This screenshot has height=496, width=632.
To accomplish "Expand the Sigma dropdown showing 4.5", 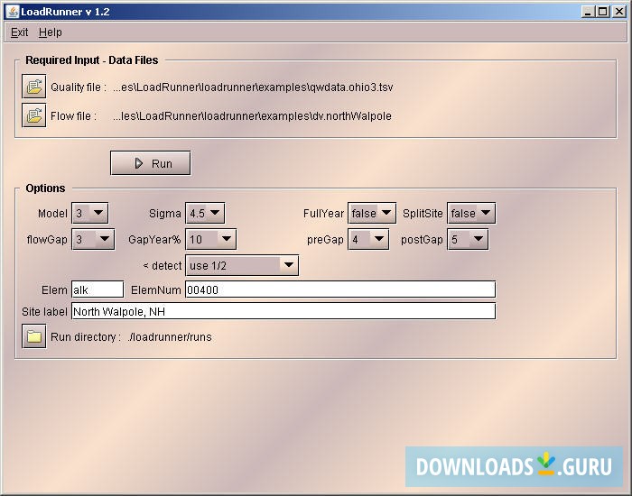I will point(205,213).
